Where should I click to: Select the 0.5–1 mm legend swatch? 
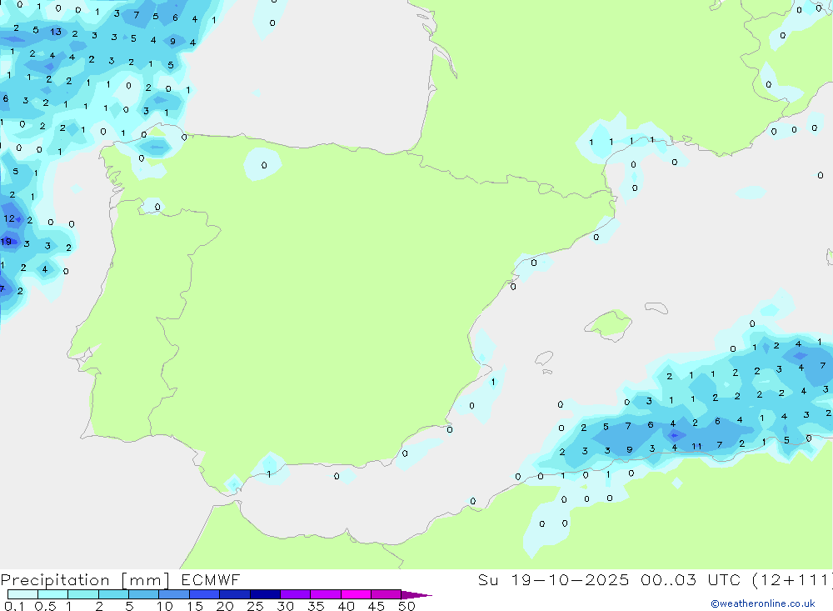[53, 594]
